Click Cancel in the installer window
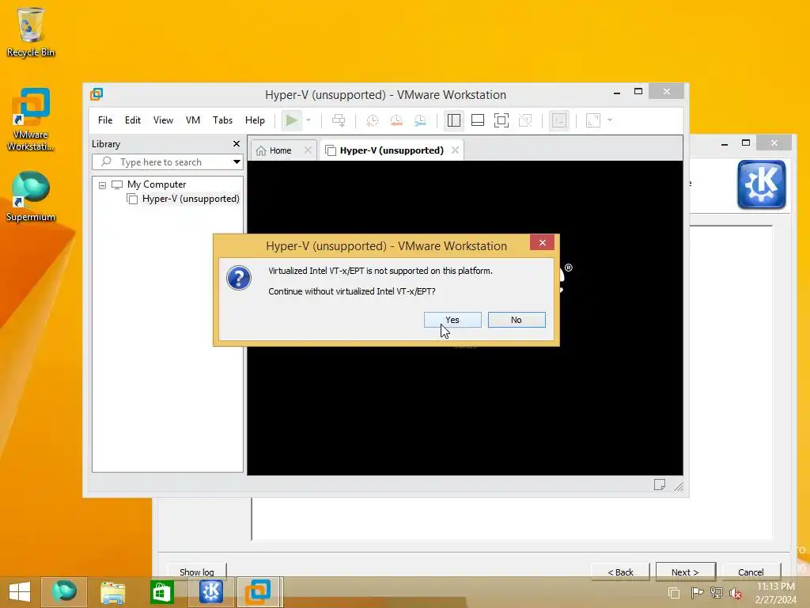The image size is (810, 608). (x=751, y=572)
